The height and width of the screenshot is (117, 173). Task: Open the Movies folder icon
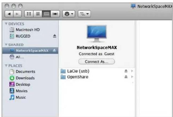coord(12,91)
